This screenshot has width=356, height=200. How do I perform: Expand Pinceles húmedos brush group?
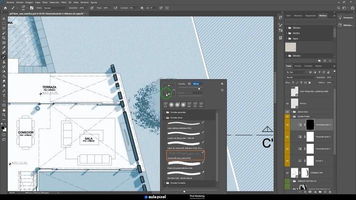165,183
